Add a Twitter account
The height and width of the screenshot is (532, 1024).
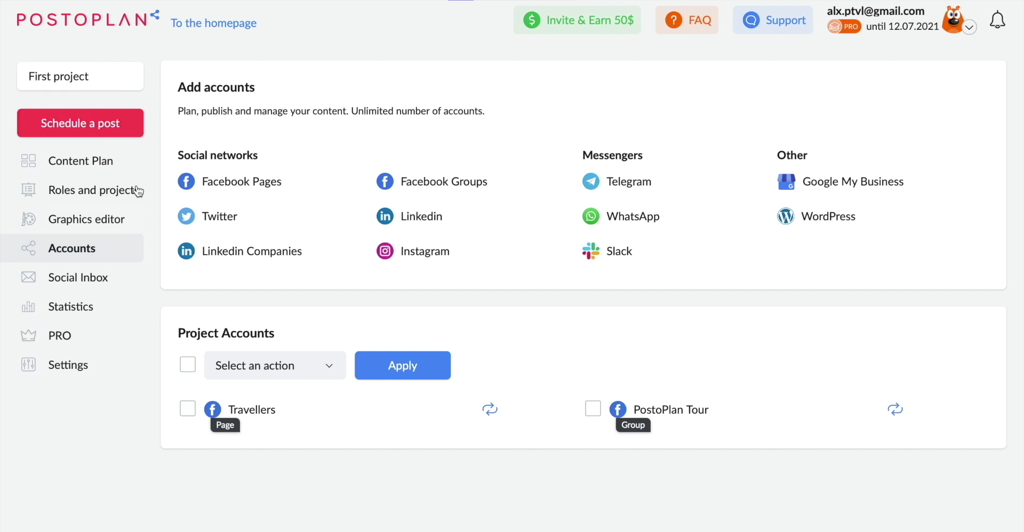(x=219, y=216)
